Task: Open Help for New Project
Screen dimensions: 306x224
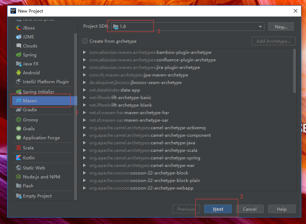Action: [282, 209]
